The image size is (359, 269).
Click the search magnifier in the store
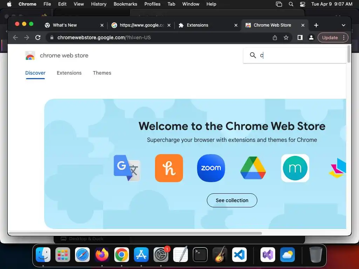click(x=253, y=55)
